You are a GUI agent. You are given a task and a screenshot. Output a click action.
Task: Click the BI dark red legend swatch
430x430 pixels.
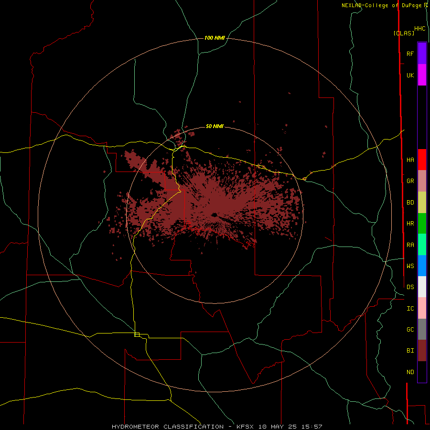[422, 351]
